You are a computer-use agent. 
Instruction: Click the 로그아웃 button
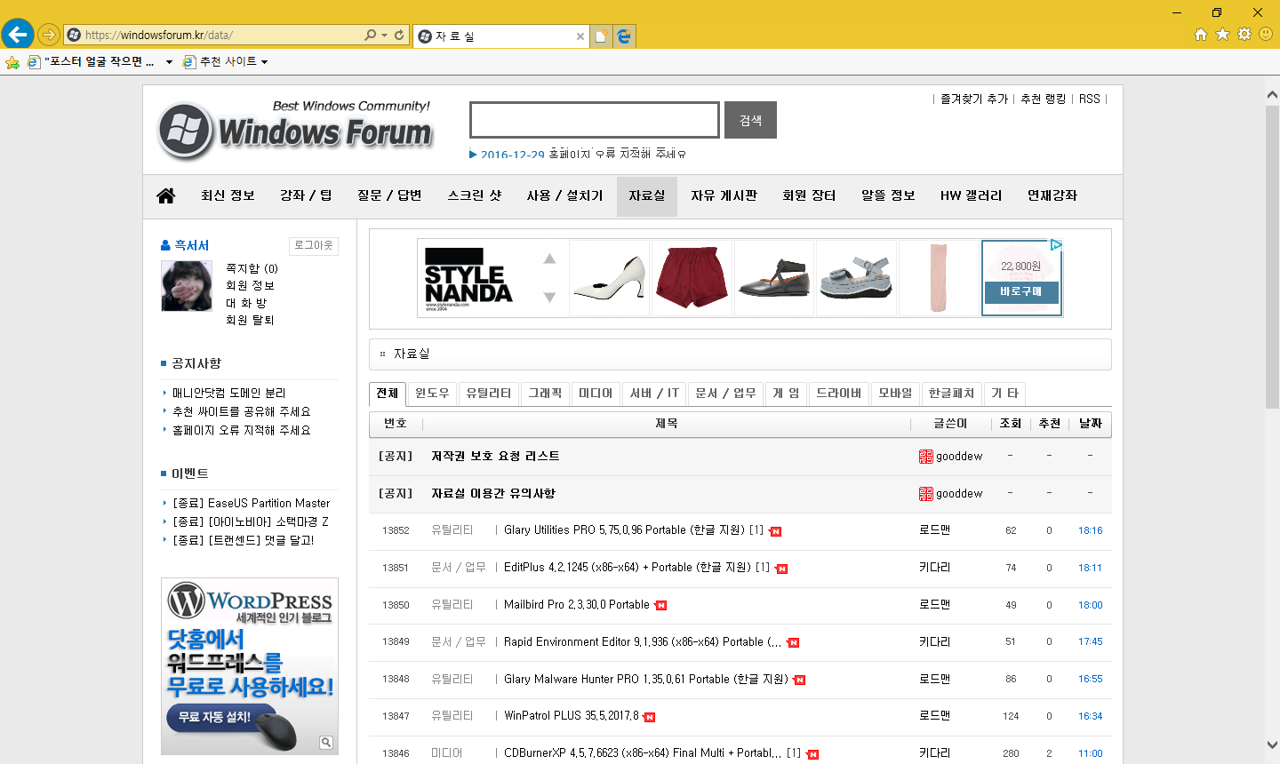(x=314, y=245)
